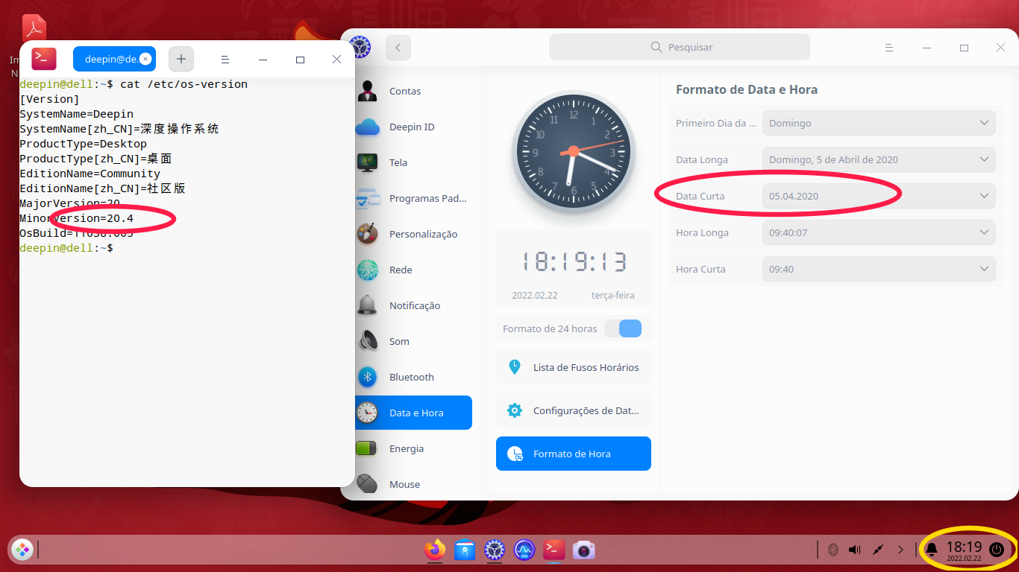Open Lista de Fusos Horários
This screenshot has height=572, width=1019.
coord(574,367)
